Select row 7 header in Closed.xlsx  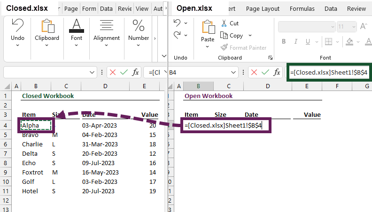pyautogui.click(x=6, y=154)
